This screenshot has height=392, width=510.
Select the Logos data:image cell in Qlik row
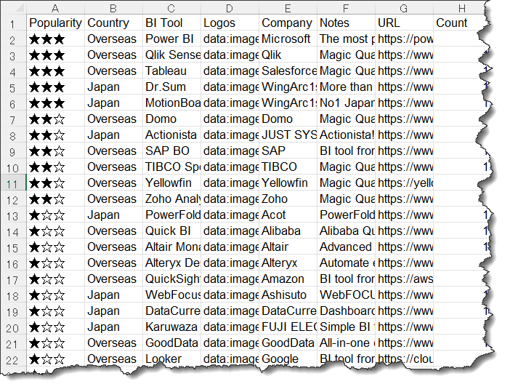tap(230, 55)
